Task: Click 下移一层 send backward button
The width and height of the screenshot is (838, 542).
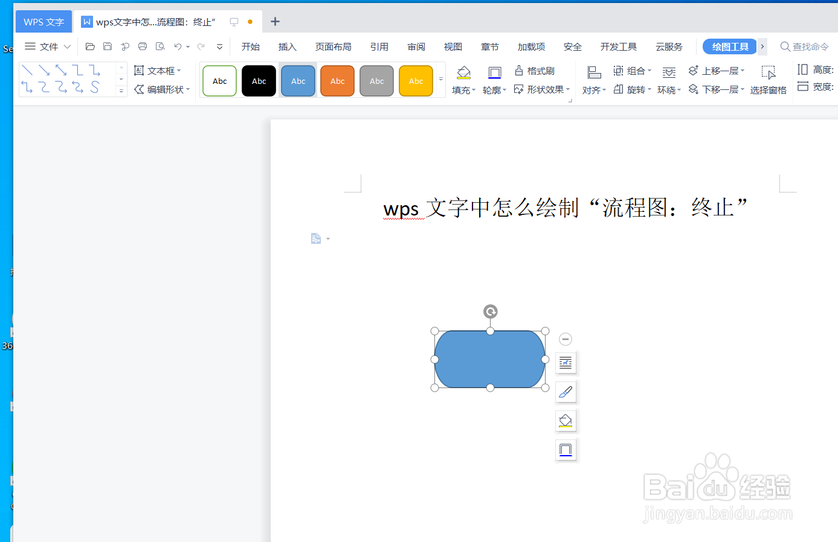Action: (x=717, y=89)
